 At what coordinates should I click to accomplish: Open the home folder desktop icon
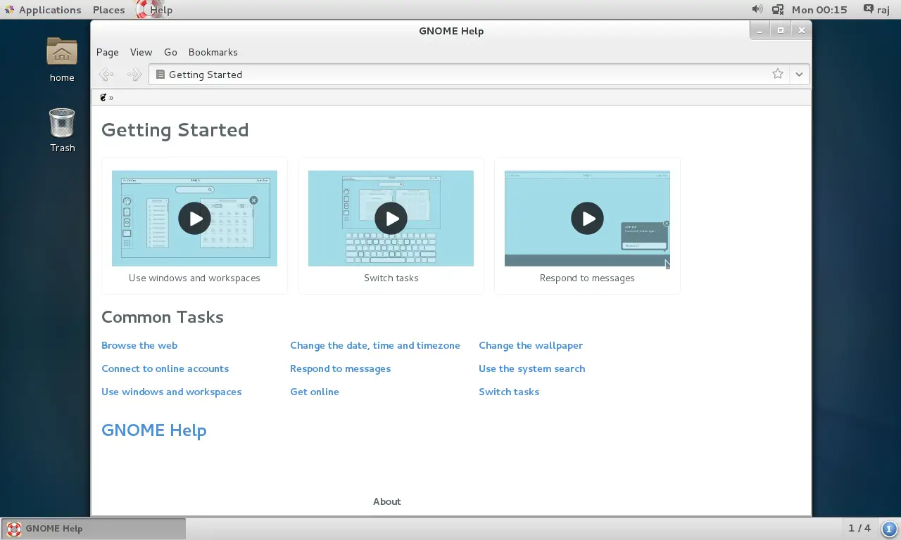tap(62, 59)
